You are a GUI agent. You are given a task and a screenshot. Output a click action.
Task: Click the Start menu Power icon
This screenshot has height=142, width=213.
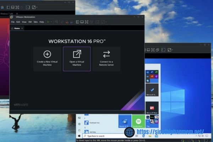pos(79,130)
